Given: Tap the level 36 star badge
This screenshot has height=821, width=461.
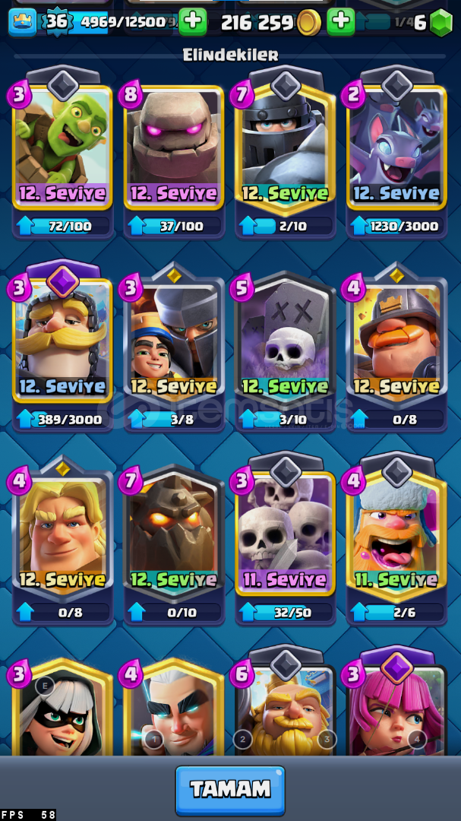Looking at the screenshot, I should click(56, 22).
